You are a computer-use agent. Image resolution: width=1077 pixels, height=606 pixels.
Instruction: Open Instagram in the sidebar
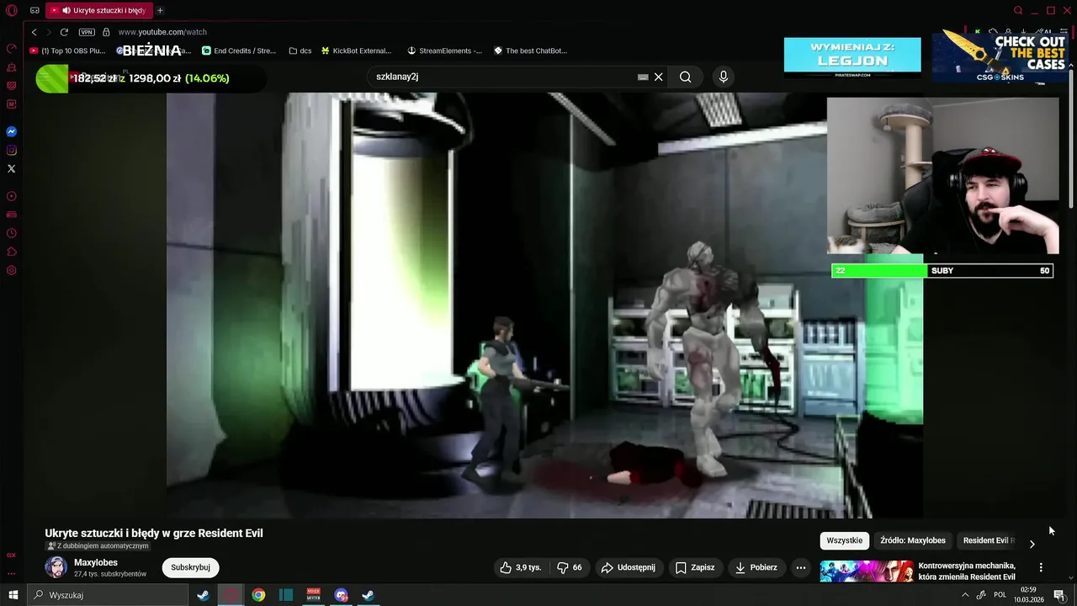click(12, 151)
